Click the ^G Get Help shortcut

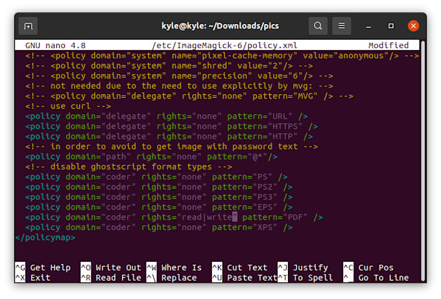pos(43,267)
